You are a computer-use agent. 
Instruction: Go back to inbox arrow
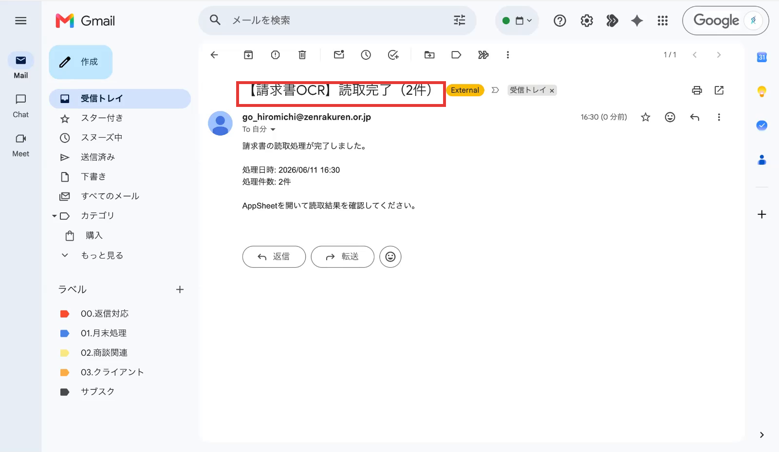tap(214, 55)
